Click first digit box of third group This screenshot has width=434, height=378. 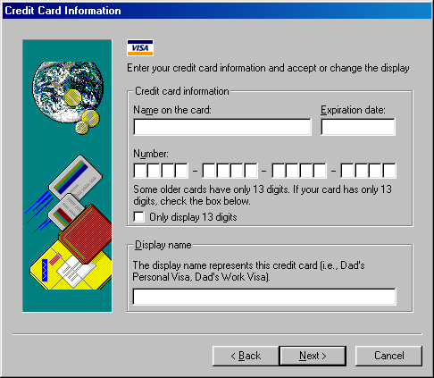click(x=279, y=171)
